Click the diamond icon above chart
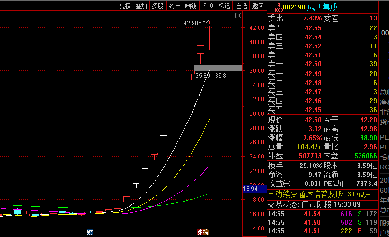 pos(230,16)
